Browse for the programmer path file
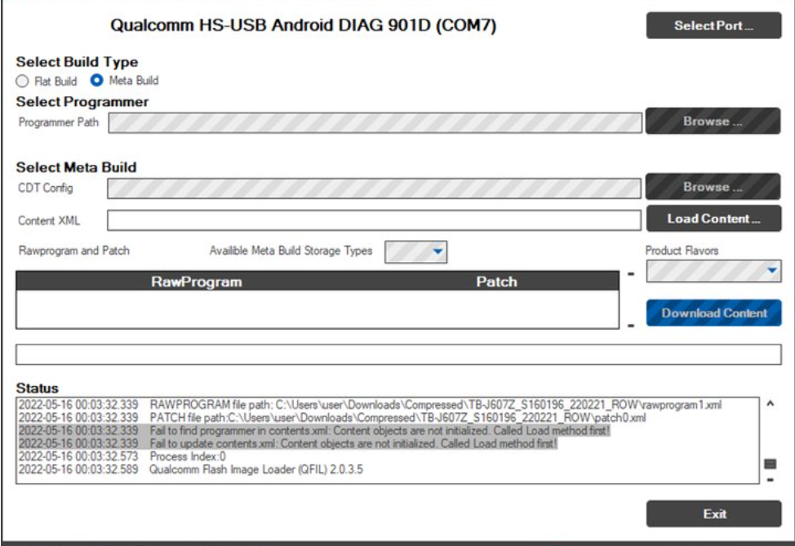795x546 pixels. (713, 121)
